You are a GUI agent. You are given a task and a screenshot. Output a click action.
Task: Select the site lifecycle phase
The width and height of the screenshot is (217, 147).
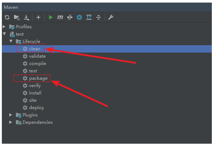(x=33, y=100)
